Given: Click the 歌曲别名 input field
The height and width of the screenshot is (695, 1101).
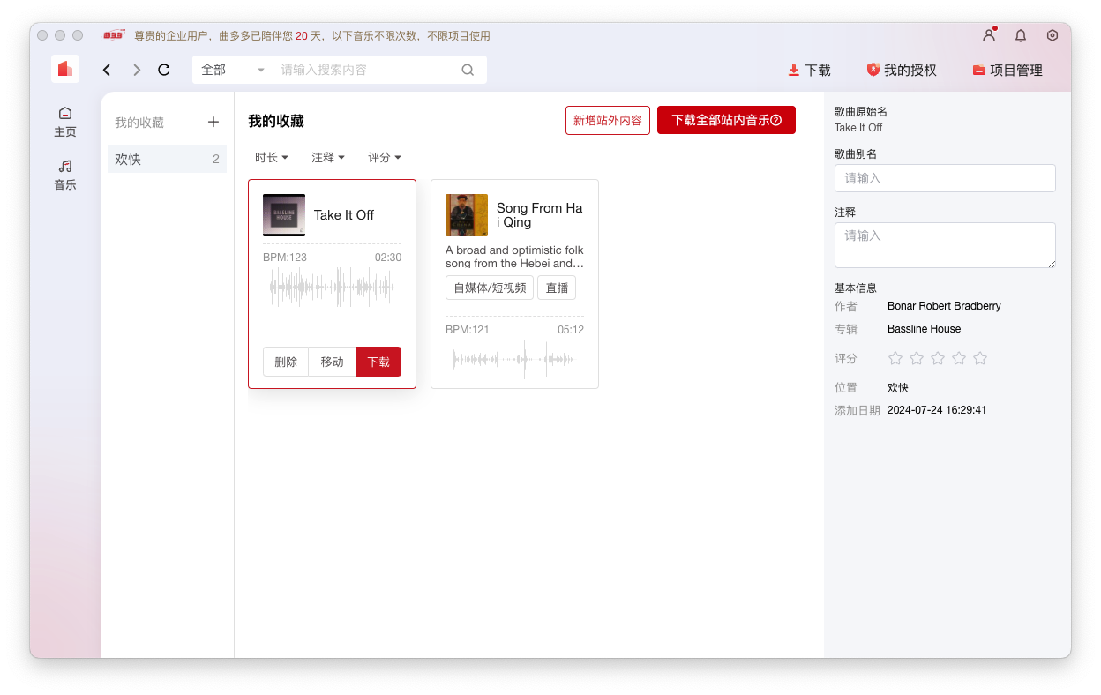Looking at the screenshot, I should (x=945, y=178).
